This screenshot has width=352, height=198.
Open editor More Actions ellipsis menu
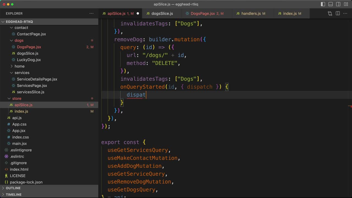(x=346, y=13)
